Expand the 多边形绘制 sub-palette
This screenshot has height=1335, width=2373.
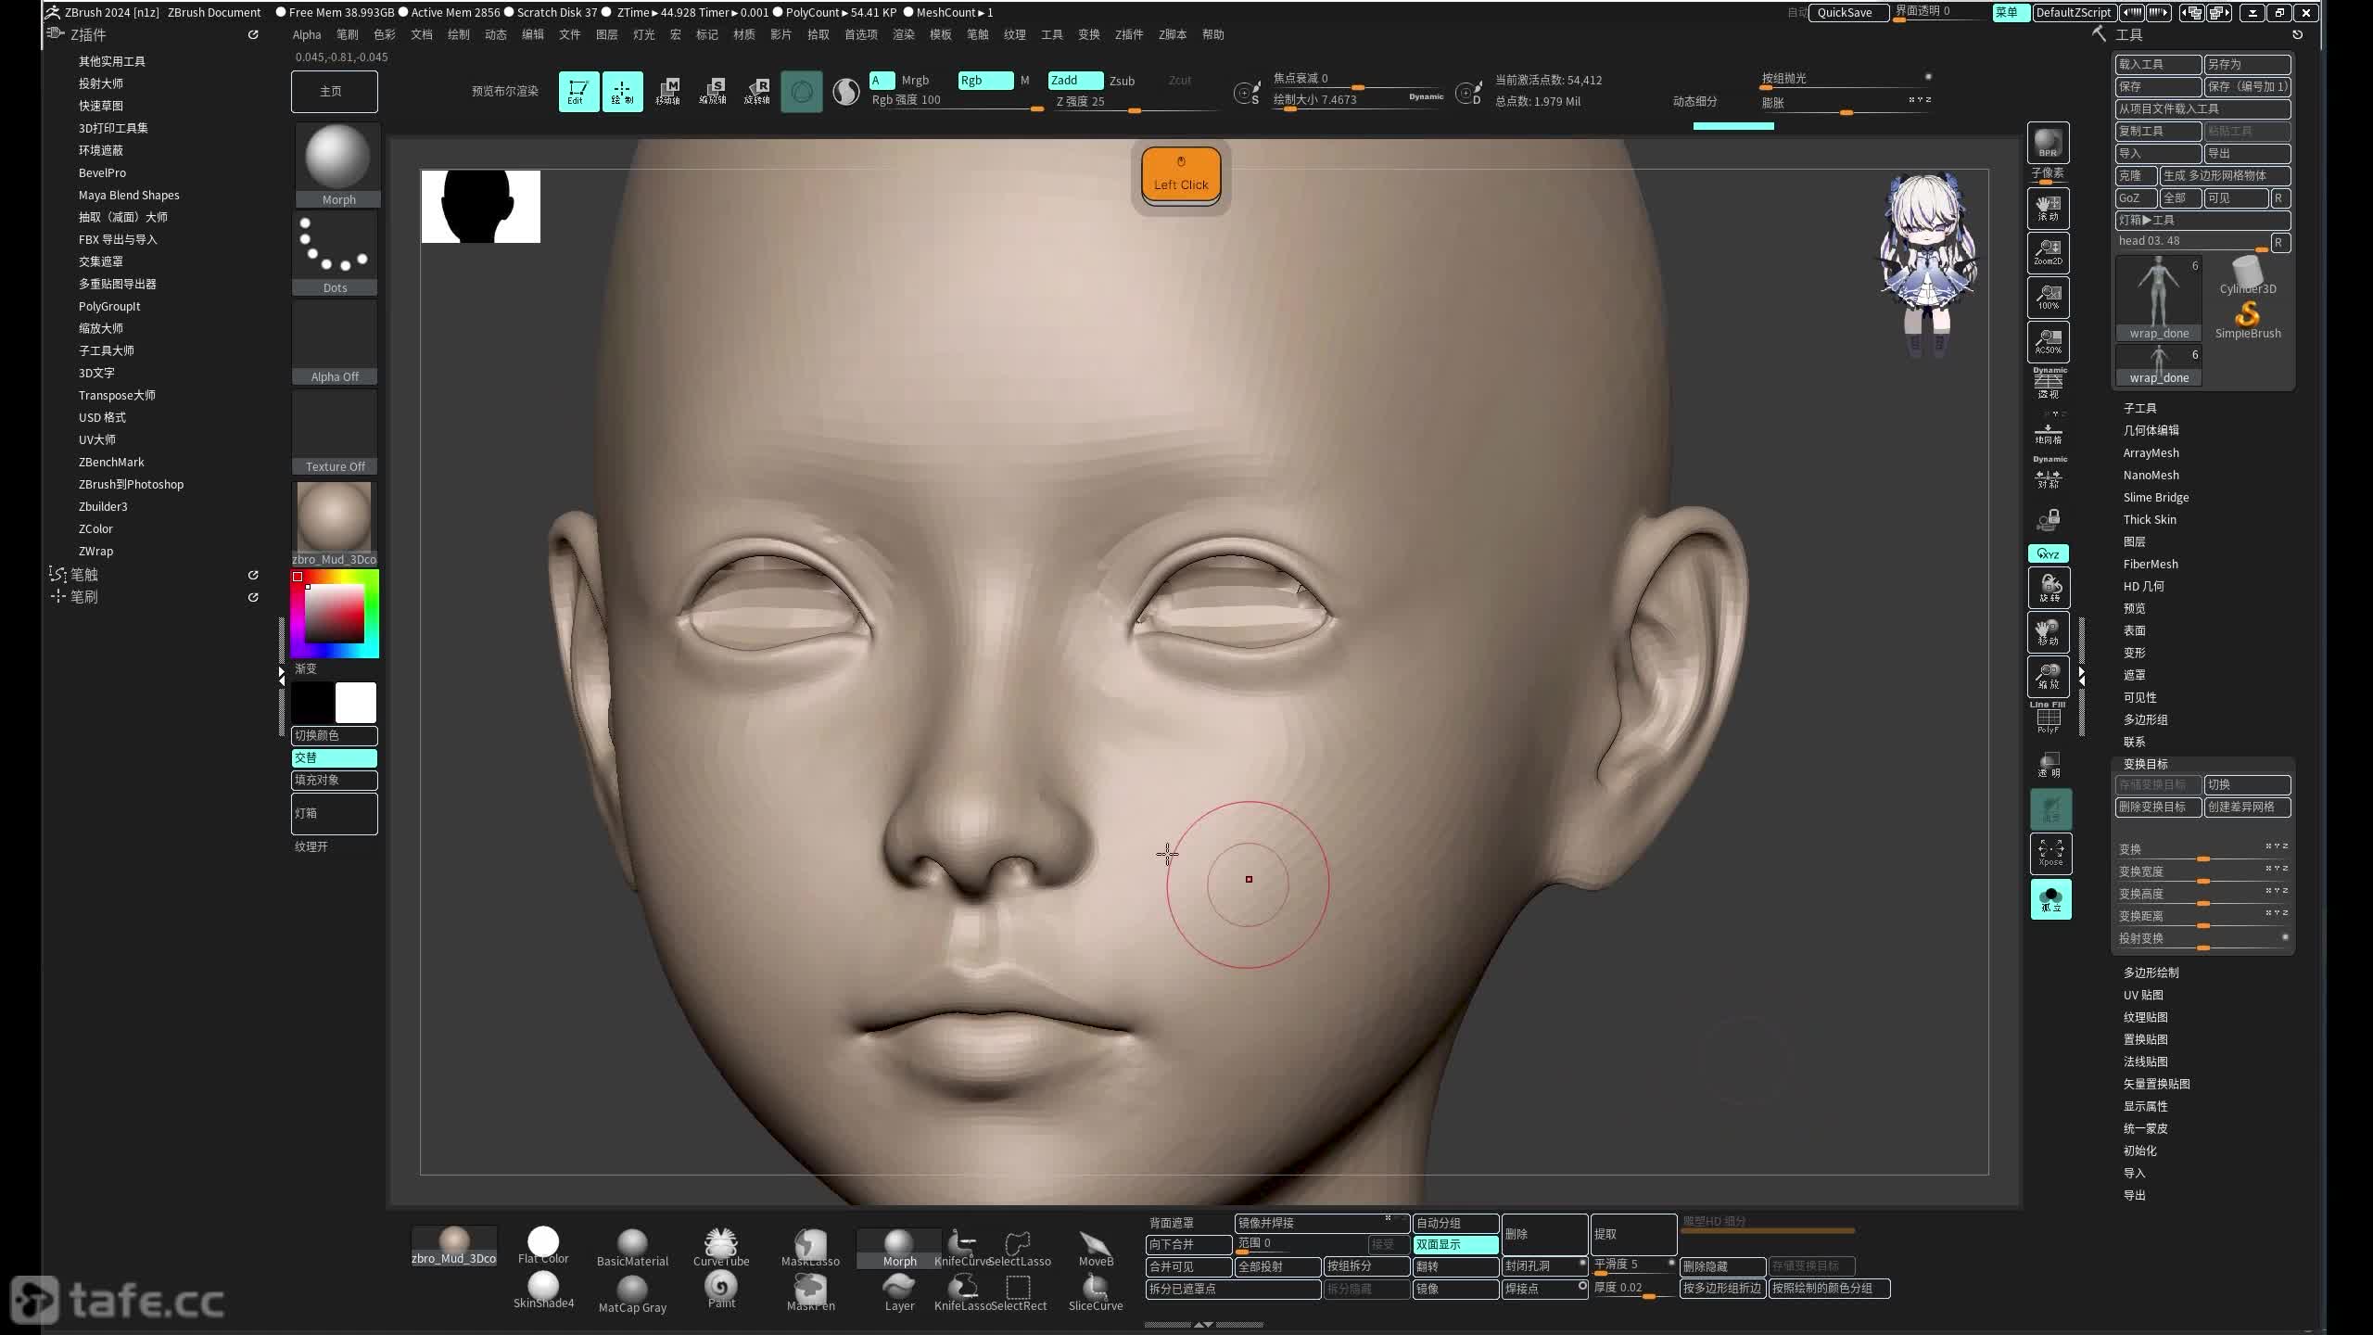[2151, 973]
